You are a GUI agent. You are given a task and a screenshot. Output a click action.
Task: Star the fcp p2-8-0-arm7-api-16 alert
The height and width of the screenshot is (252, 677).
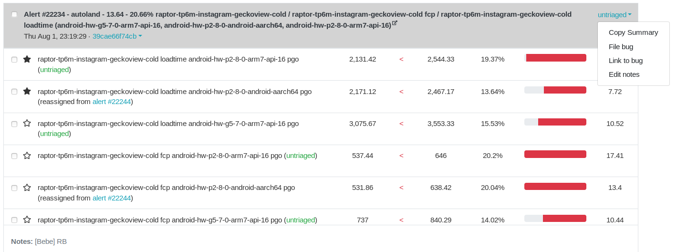click(x=27, y=156)
